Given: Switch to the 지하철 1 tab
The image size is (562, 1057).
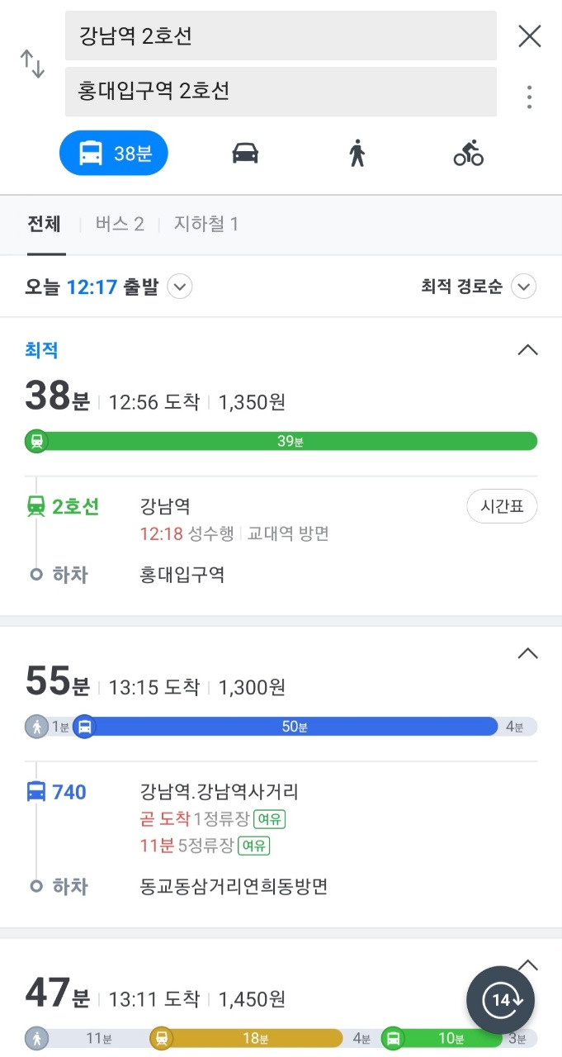Looking at the screenshot, I should [206, 224].
